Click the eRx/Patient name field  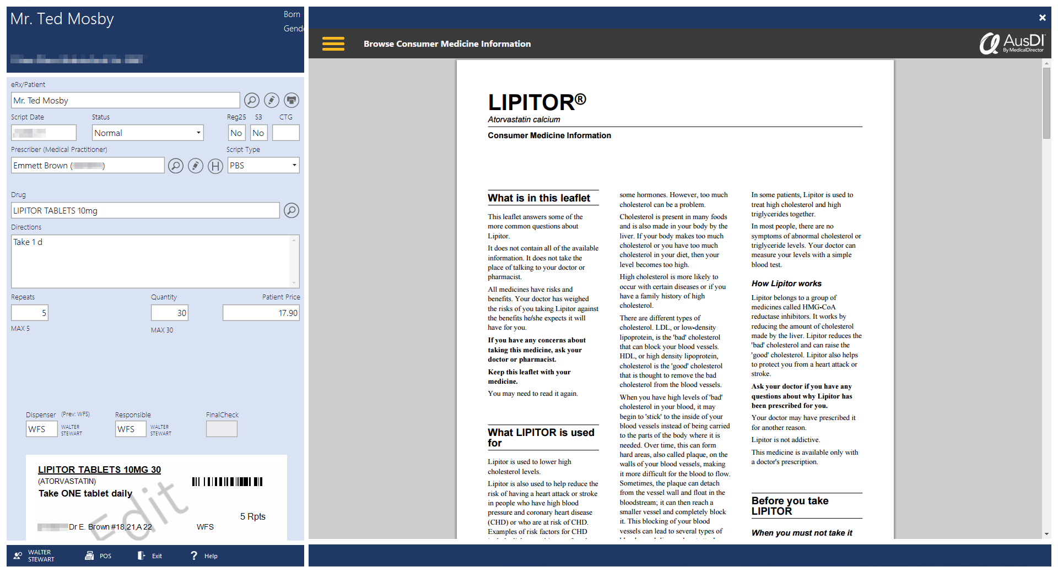pos(126,100)
